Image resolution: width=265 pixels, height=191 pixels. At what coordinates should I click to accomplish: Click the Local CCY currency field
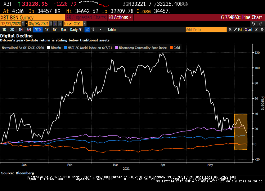73,24
